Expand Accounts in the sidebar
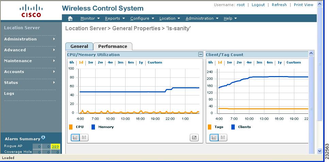The width and height of the screenshot is (330, 162). coord(30,72)
